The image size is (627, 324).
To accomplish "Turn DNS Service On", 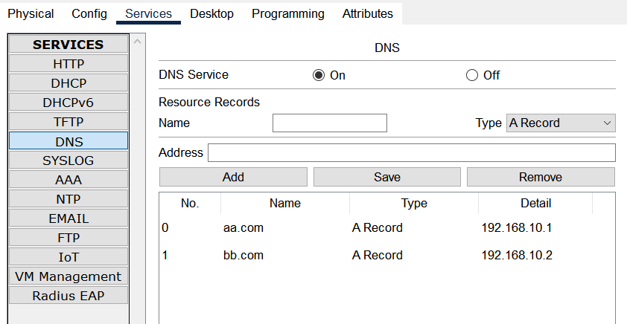I will [x=319, y=75].
